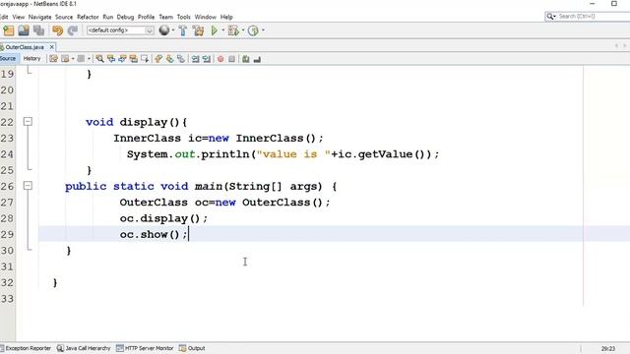
Task: Open the Java Call Hierarchy panel
Action: (84, 348)
